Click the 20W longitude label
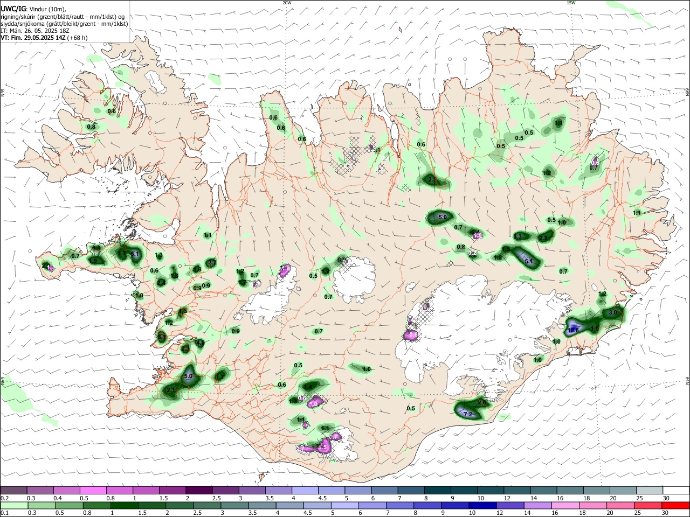 click(287, 3)
